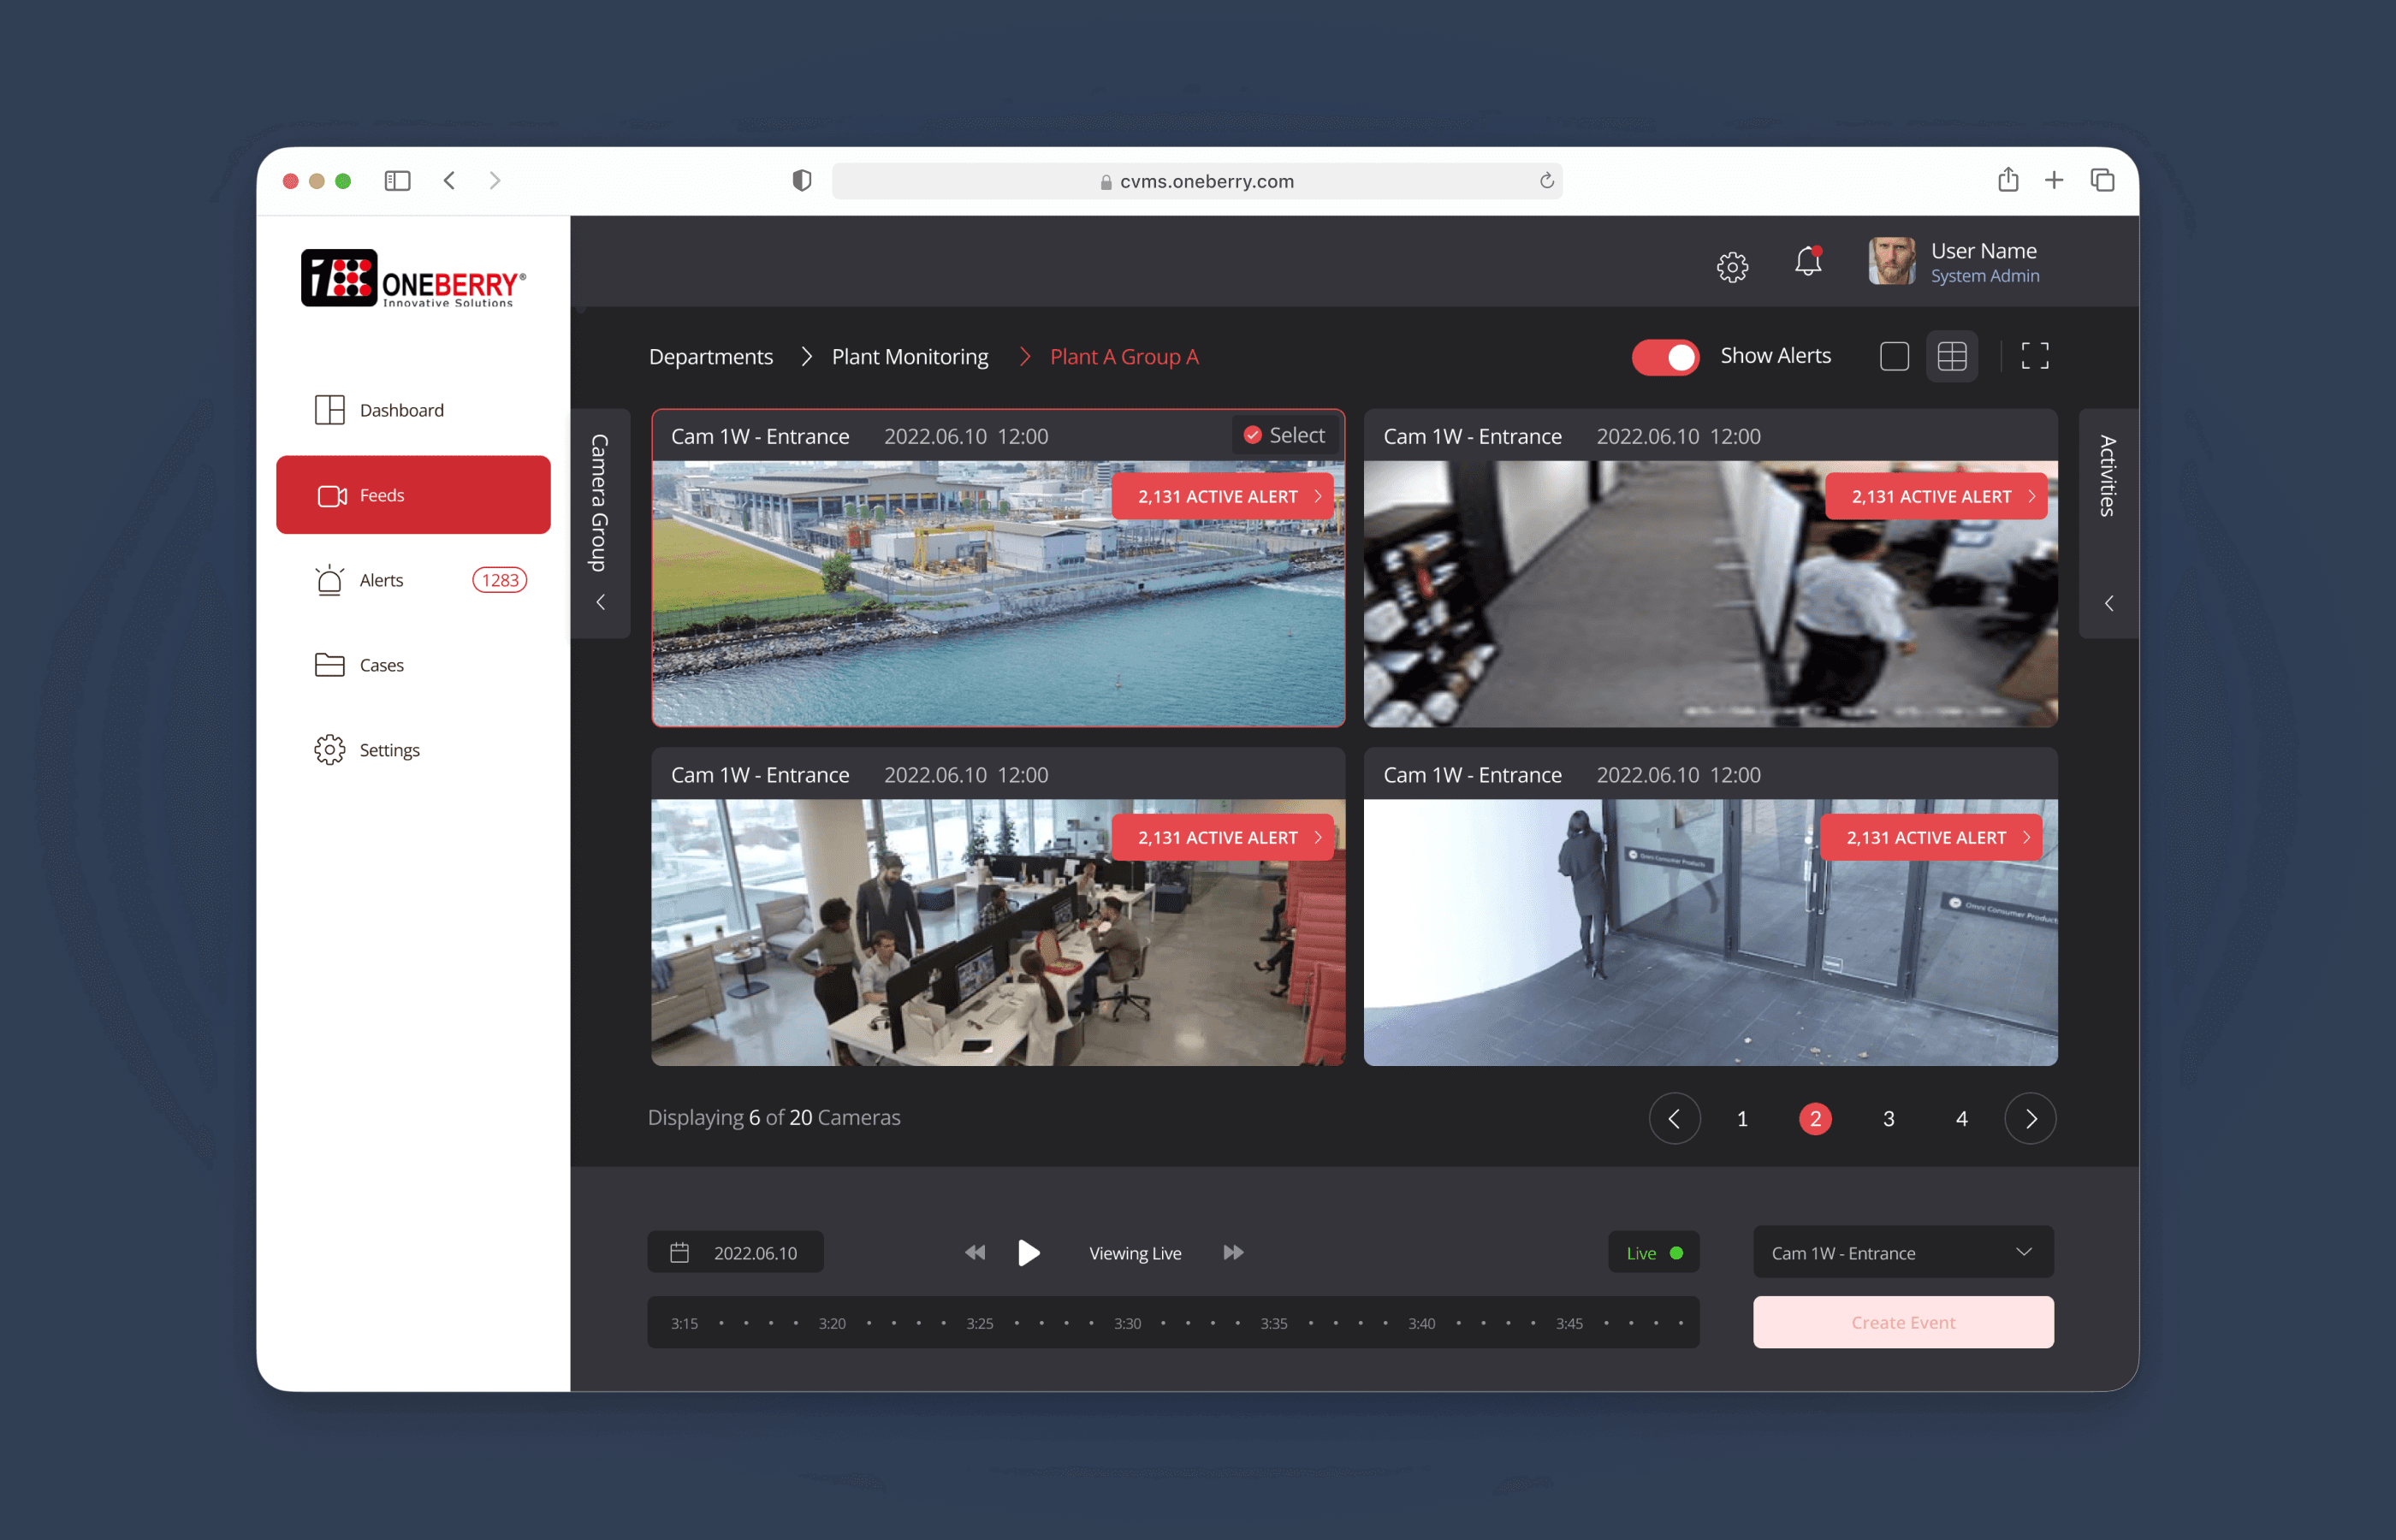The width and height of the screenshot is (2396, 1540).
Task: Click the calendar icon beside 2022.06.10
Action: [x=679, y=1252]
